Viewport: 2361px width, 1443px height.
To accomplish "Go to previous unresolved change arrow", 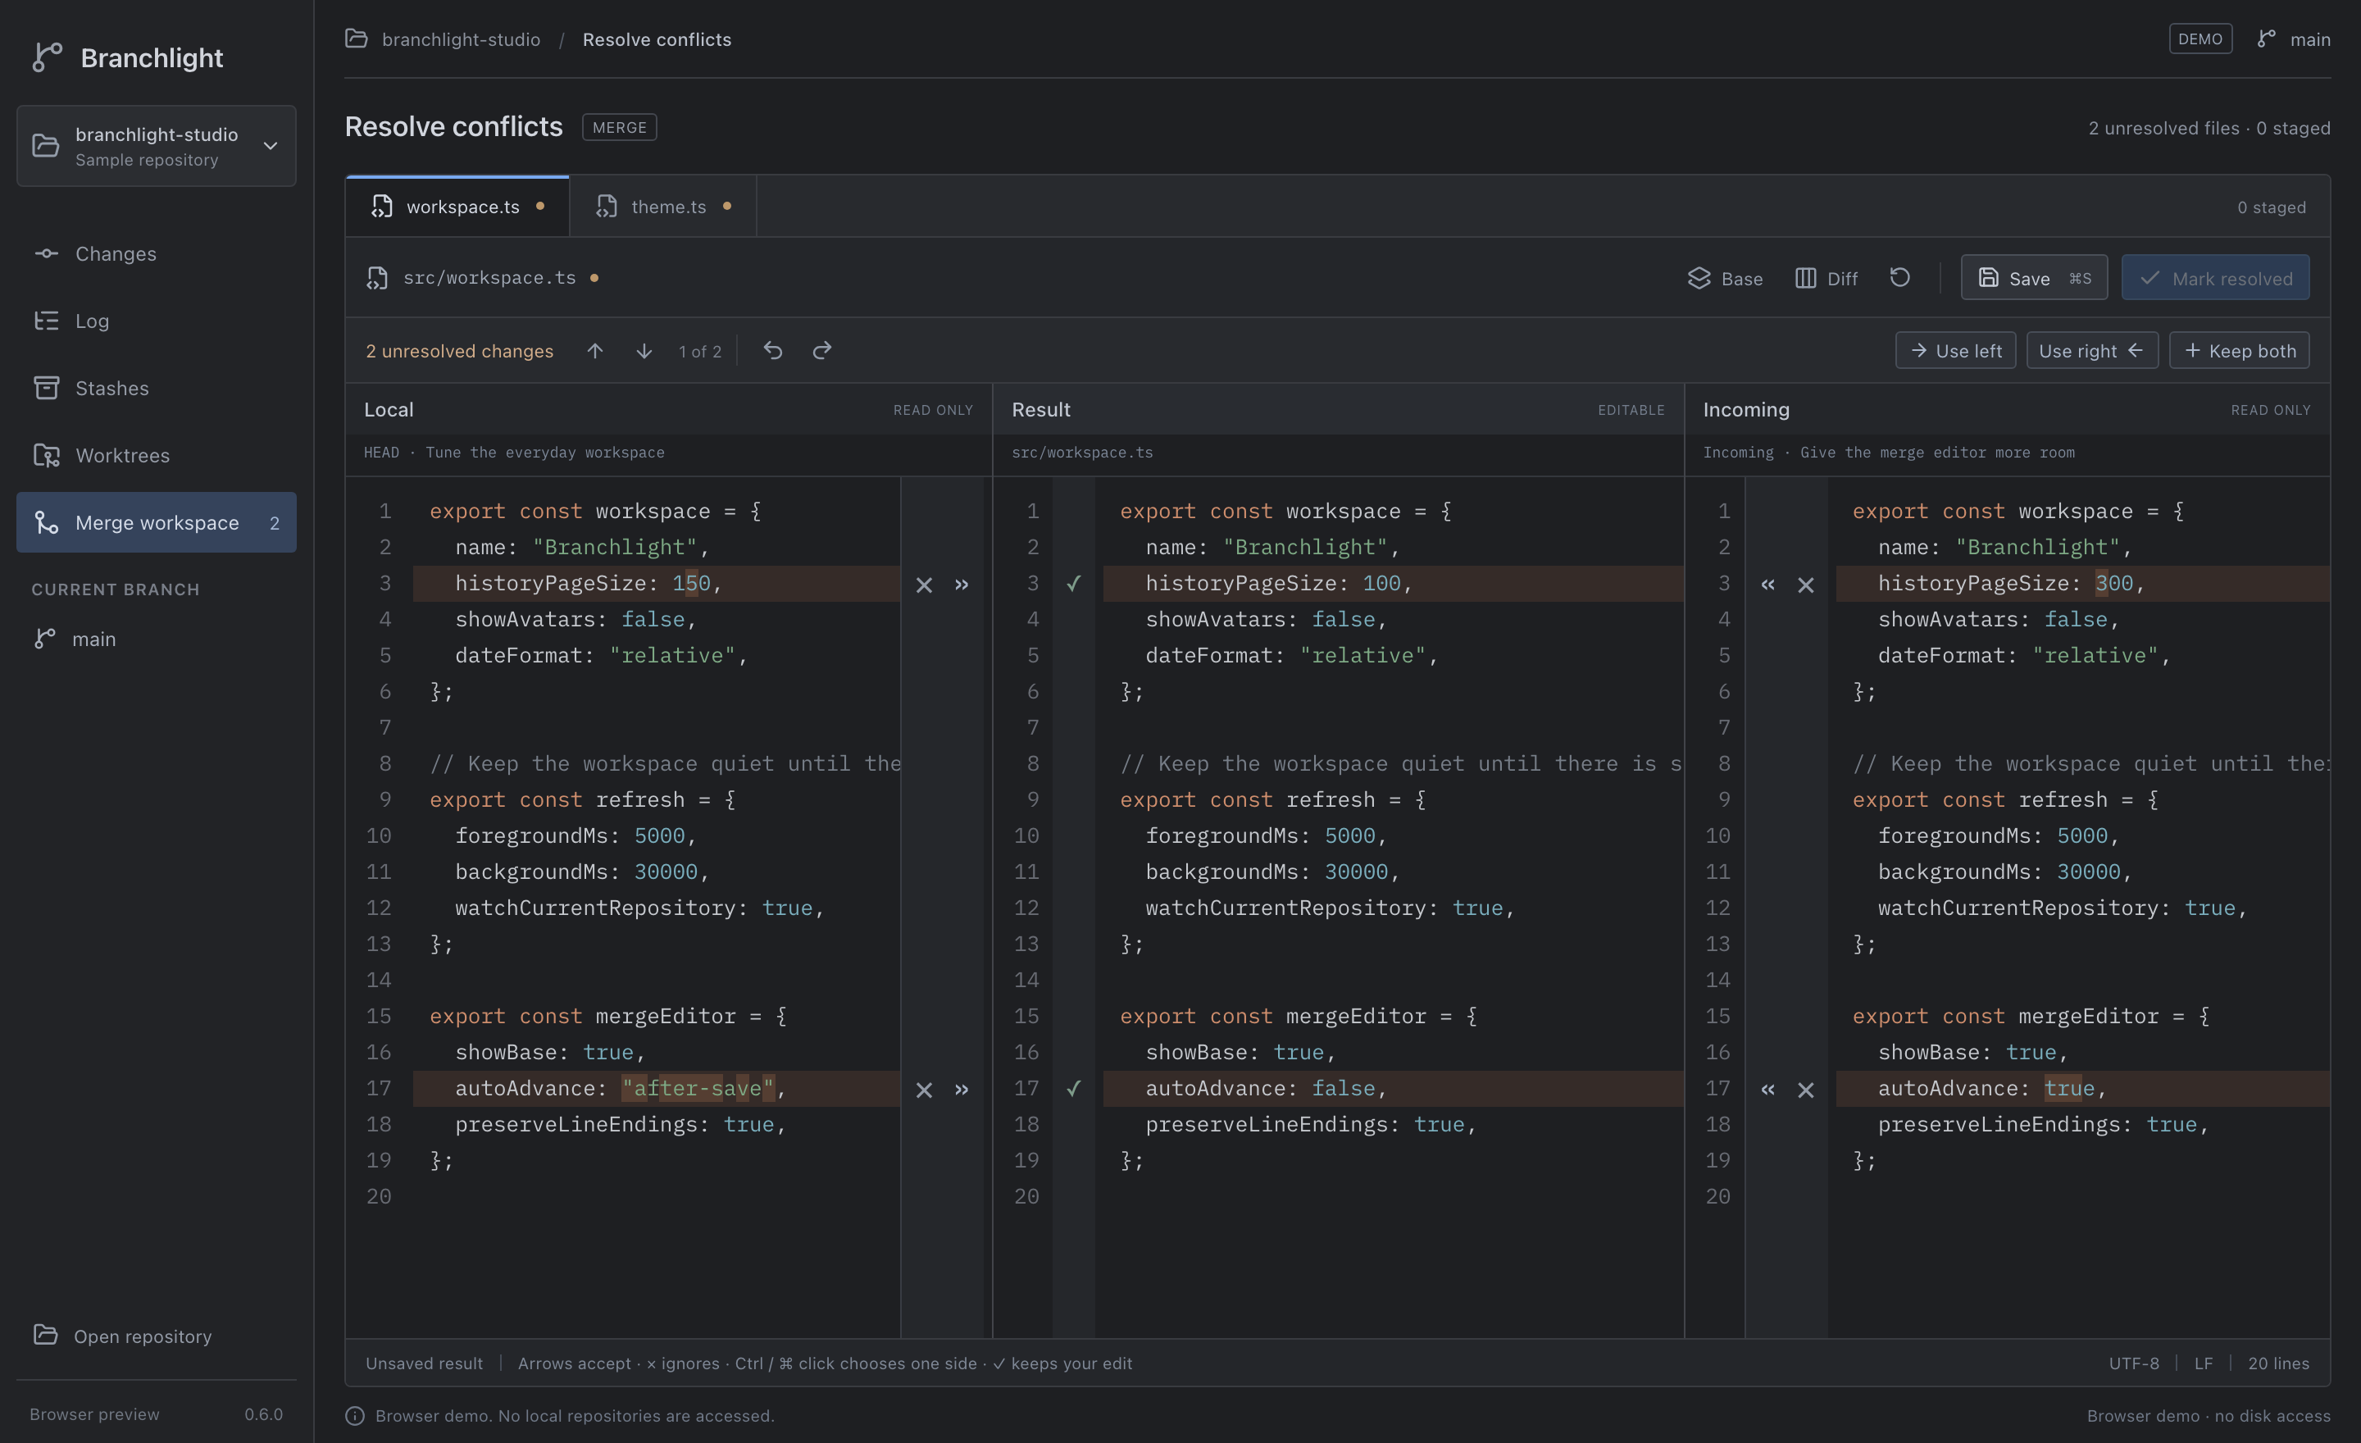I will pos(595,351).
